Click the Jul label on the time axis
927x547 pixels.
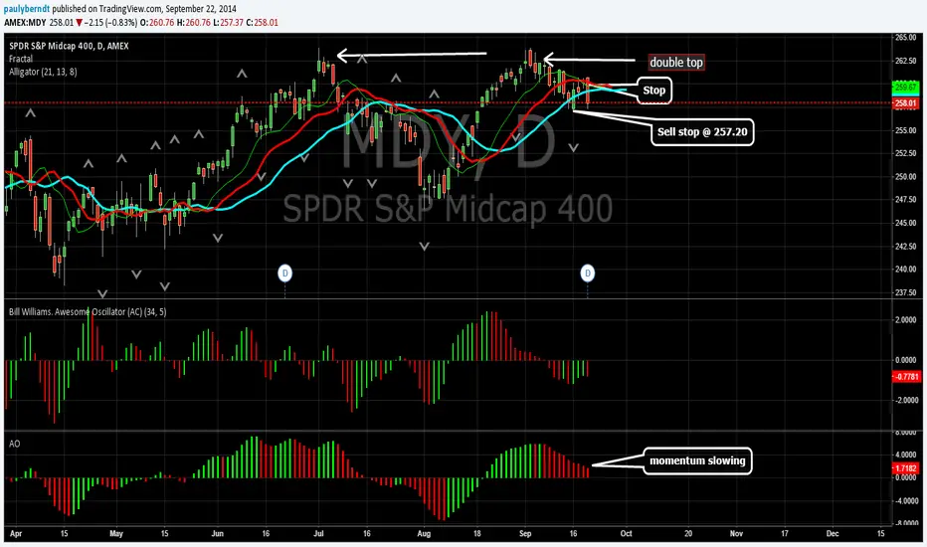point(318,533)
